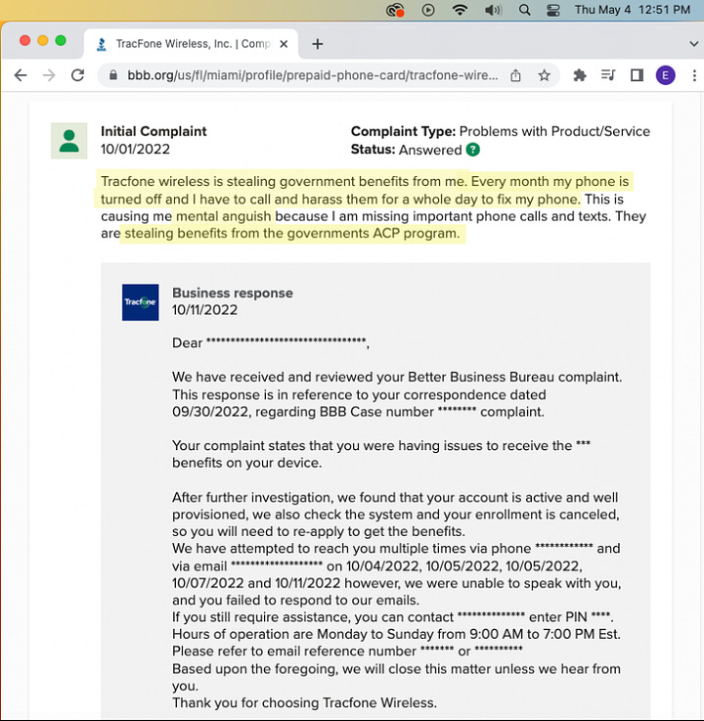This screenshot has width=704, height=721.
Task: Click the address bar URL
Action: (312, 75)
